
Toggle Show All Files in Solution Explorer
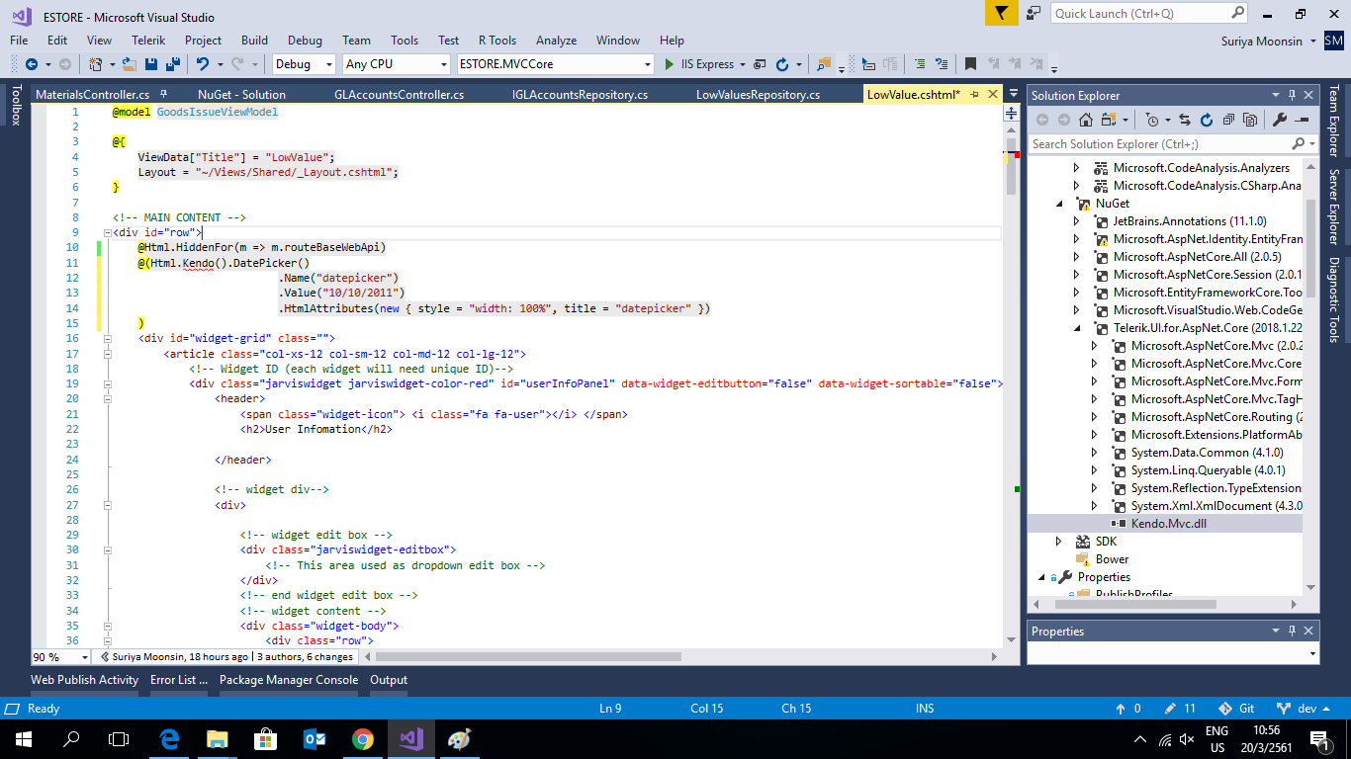(1250, 120)
